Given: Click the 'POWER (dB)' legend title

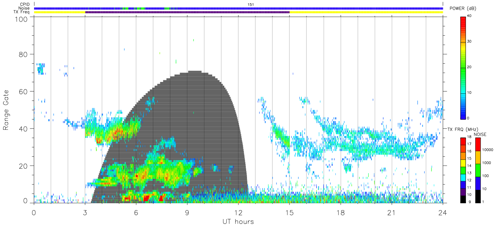Looking at the screenshot, I should 462,9.
